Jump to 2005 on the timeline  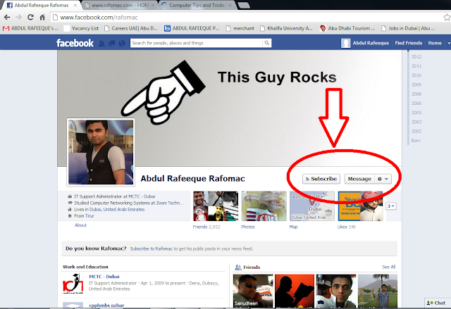click(x=416, y=113)
